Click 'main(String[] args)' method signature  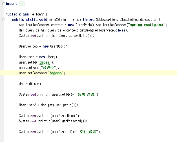click(65, 20)
